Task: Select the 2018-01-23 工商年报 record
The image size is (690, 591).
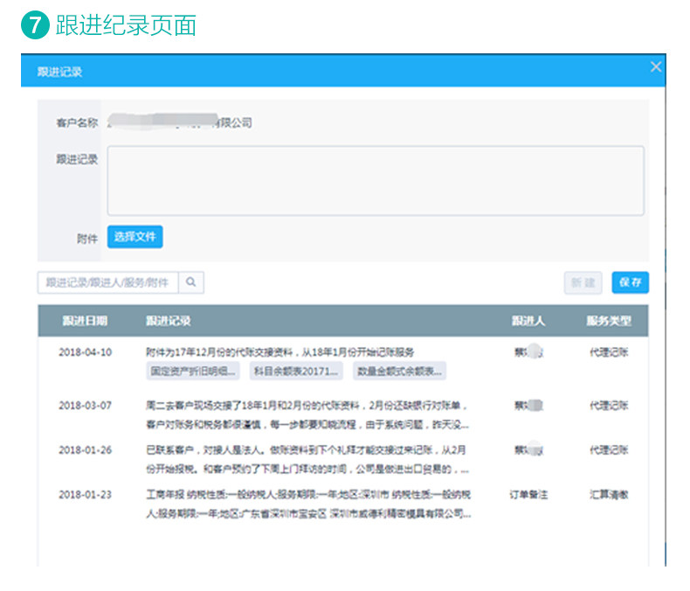Action: 343,504
